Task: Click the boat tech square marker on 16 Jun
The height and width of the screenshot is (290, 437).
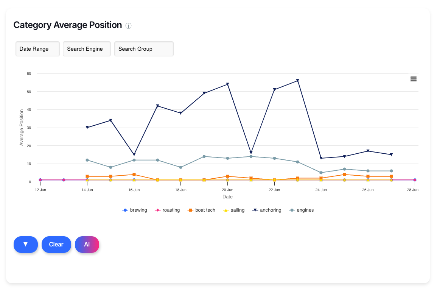Action: coord(134,175)
